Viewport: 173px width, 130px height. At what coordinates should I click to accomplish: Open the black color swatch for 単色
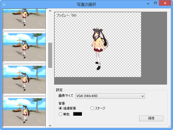78,114
